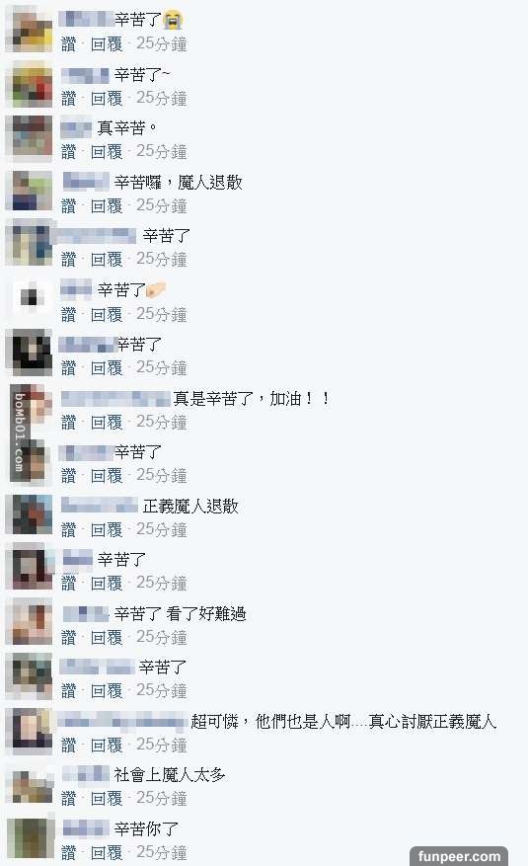
Task: Open blurred username before 辛苦囉，魔人退散
Action: coord(87,181)
